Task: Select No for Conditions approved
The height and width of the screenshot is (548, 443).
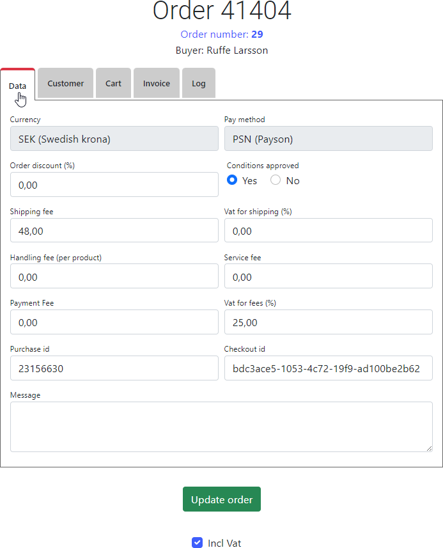Action: coord(276,180)
